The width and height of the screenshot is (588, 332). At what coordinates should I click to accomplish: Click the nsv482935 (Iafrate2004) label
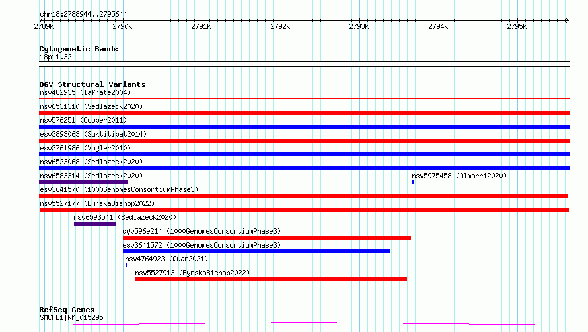(85, 92)
